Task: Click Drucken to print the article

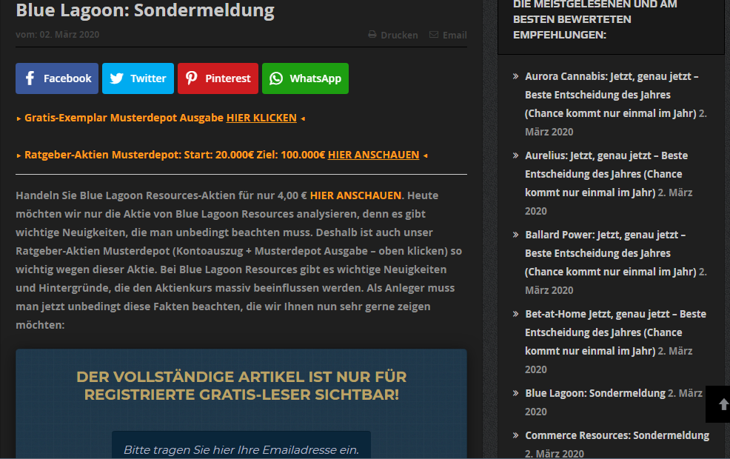Action: point(398,35)
